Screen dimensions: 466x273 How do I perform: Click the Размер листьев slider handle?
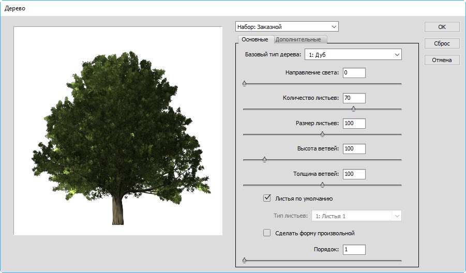click(322, 134)
